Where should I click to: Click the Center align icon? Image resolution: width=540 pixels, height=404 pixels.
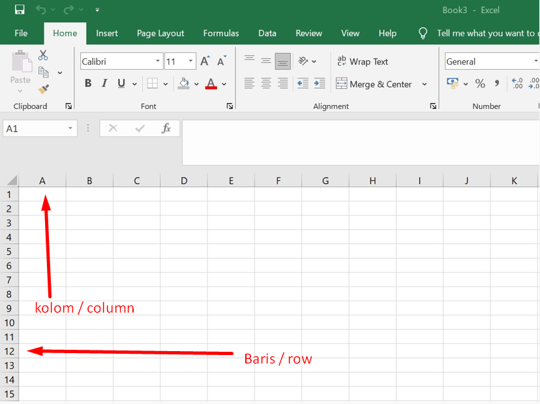click(266, 84)
